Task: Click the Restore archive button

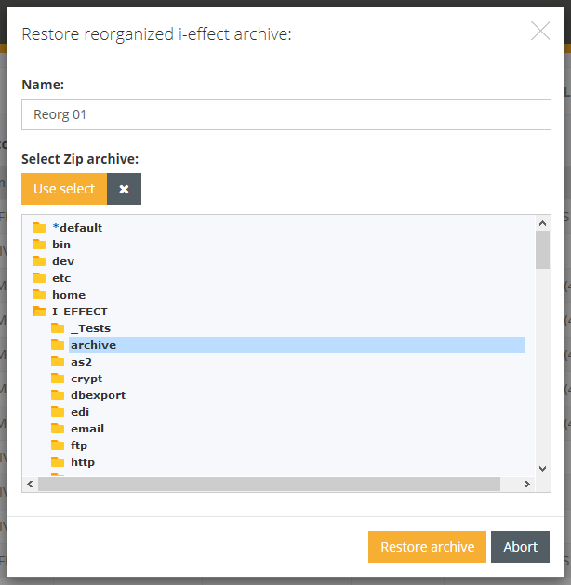Action: click(x=427, y=547)
